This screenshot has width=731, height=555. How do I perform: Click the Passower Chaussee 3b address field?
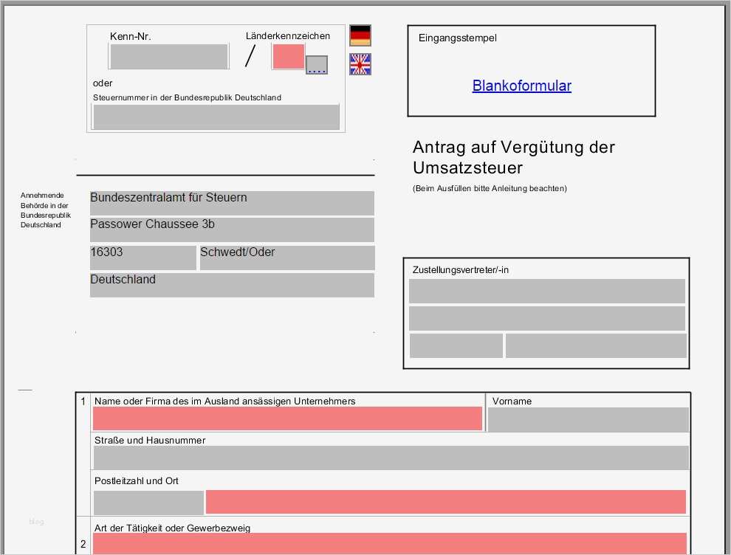[x=231, y=230]
